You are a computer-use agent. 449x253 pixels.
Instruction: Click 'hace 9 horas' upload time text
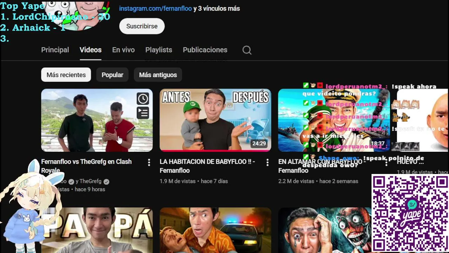[x=90, y=189]
